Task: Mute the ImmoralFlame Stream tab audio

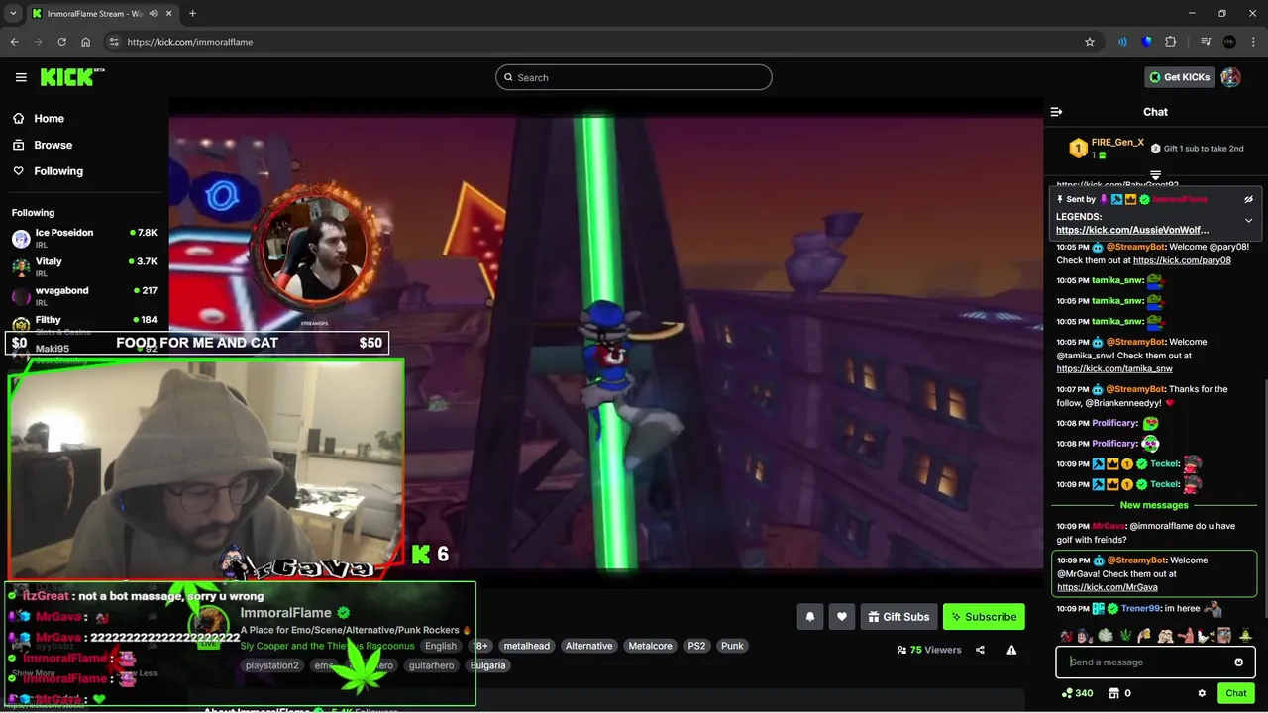Action: click(x=154, y=14)
